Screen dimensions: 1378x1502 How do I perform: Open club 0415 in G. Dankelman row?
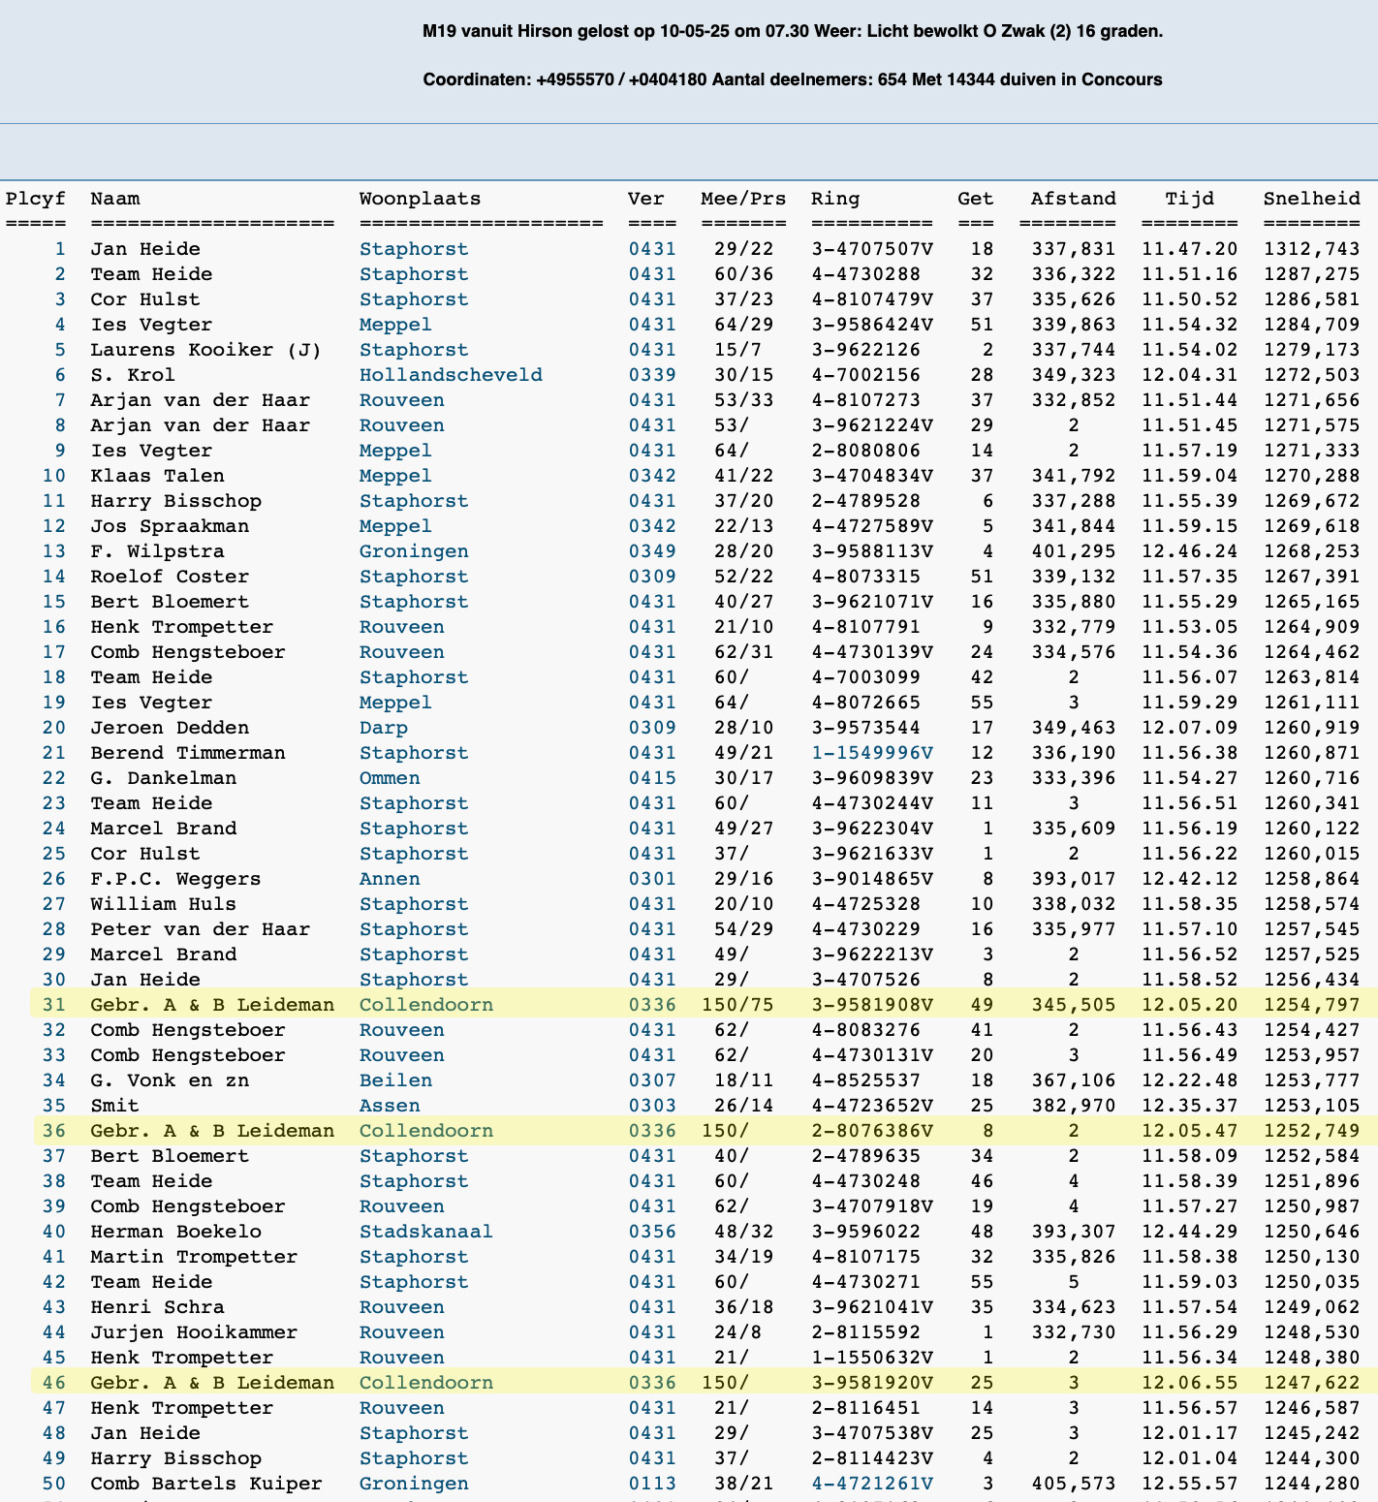pos(652,778)
